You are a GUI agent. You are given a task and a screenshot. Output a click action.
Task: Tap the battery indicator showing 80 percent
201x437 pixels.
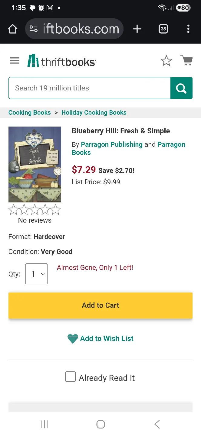tap(183, 8)
